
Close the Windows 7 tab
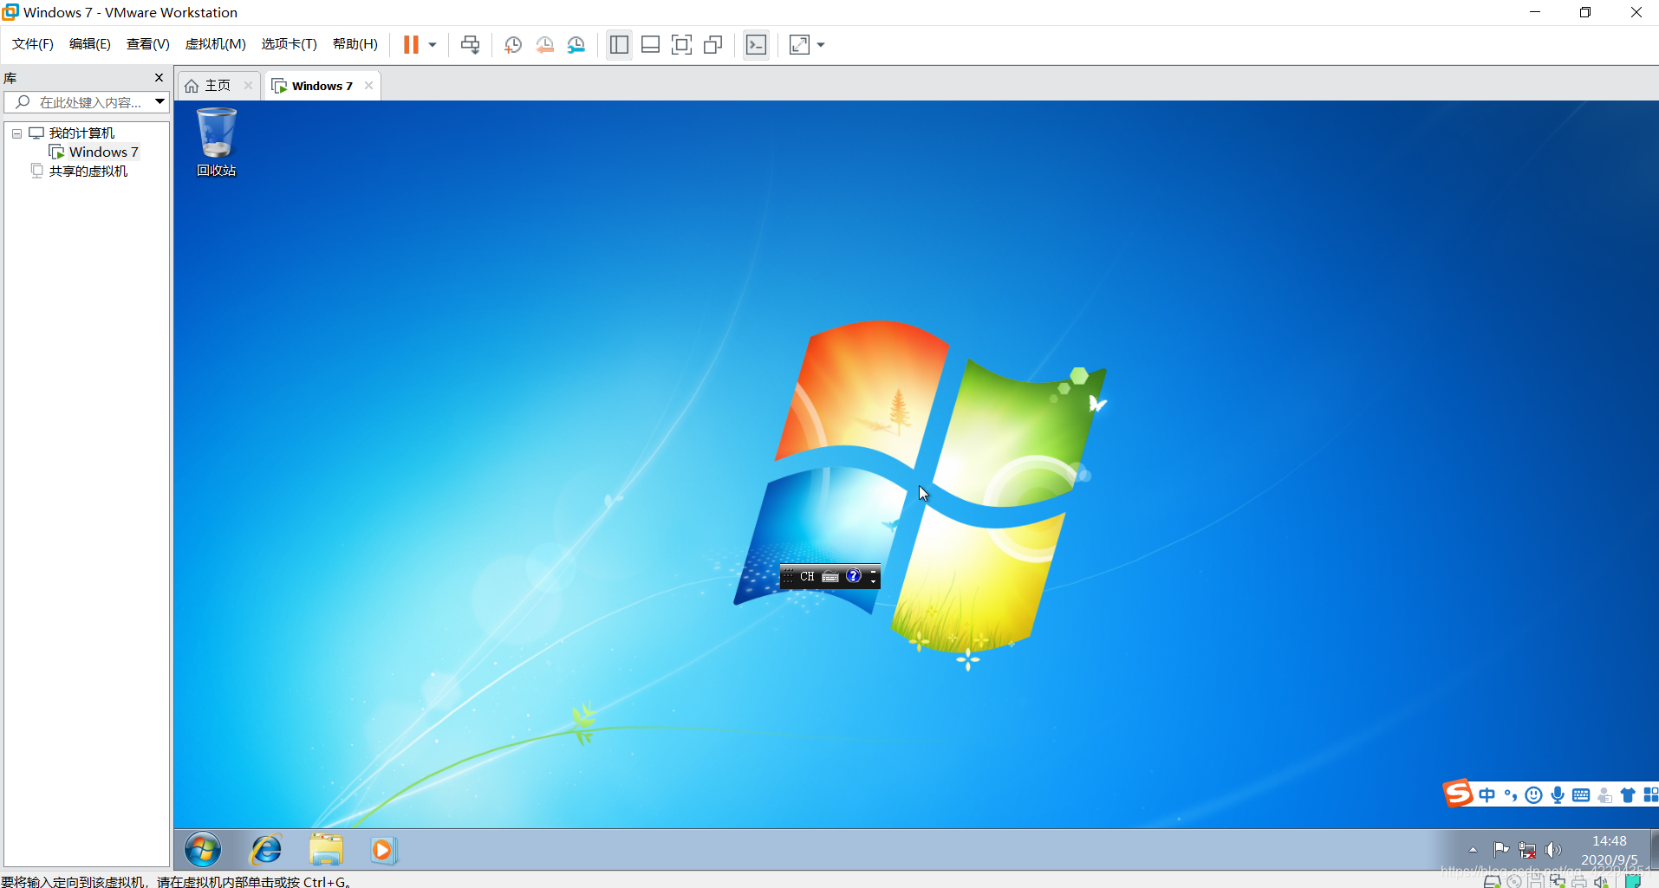[368, 86]
